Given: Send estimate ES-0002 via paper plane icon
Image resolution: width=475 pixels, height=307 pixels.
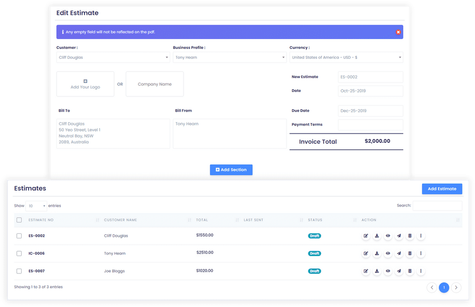Looking at the screenshot, I should [x=399, y=236].
